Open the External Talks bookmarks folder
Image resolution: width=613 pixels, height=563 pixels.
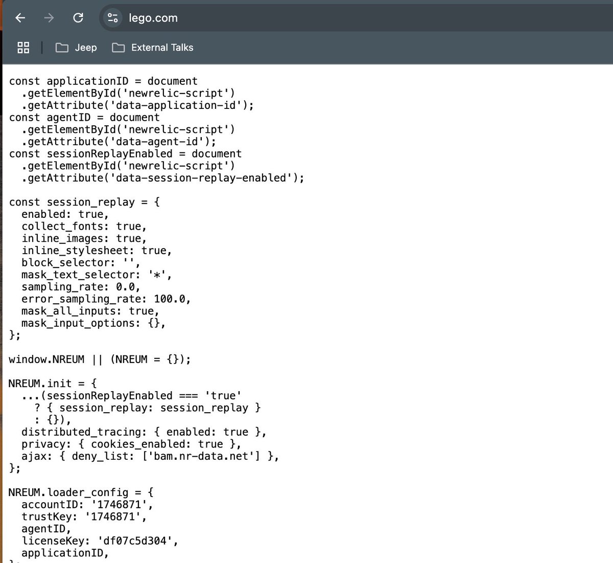tap(153, 48)
